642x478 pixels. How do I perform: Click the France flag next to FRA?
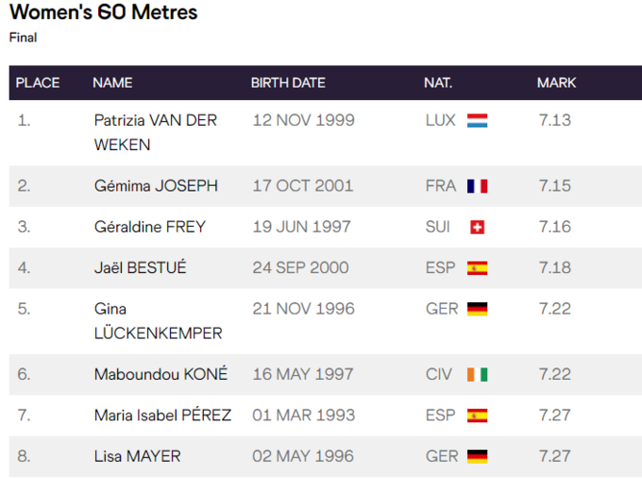pos(477,186)
